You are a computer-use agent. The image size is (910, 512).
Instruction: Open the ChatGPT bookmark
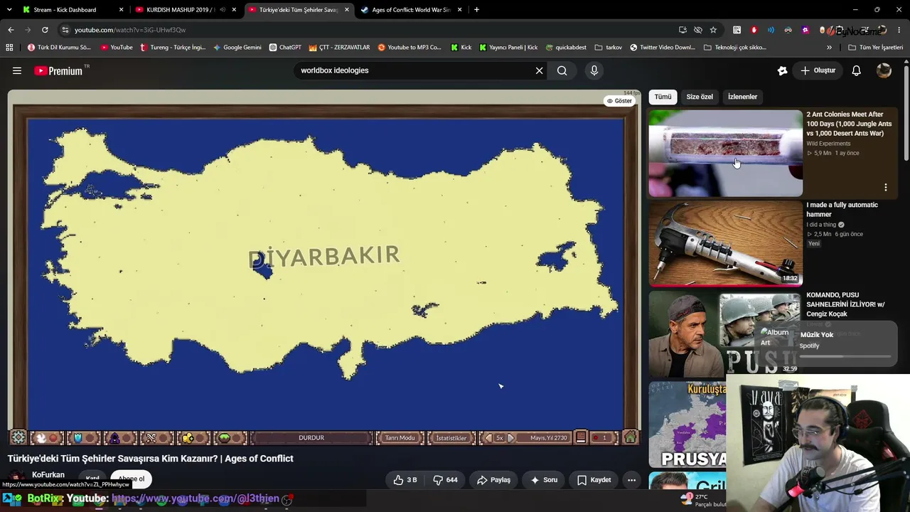pyautogui.click(x=284, y=48)
